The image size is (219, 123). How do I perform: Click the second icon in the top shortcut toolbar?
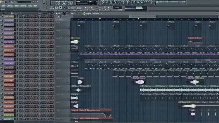(x=107, y=2)
